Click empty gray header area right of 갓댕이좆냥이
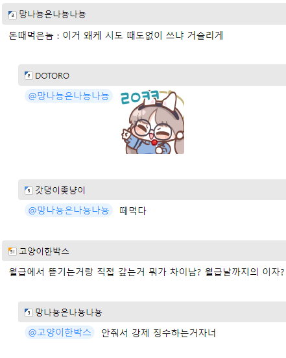286x358 pixels. (x=185, y=190)
